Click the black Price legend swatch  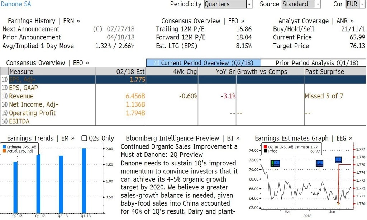(x=265, y=151)
